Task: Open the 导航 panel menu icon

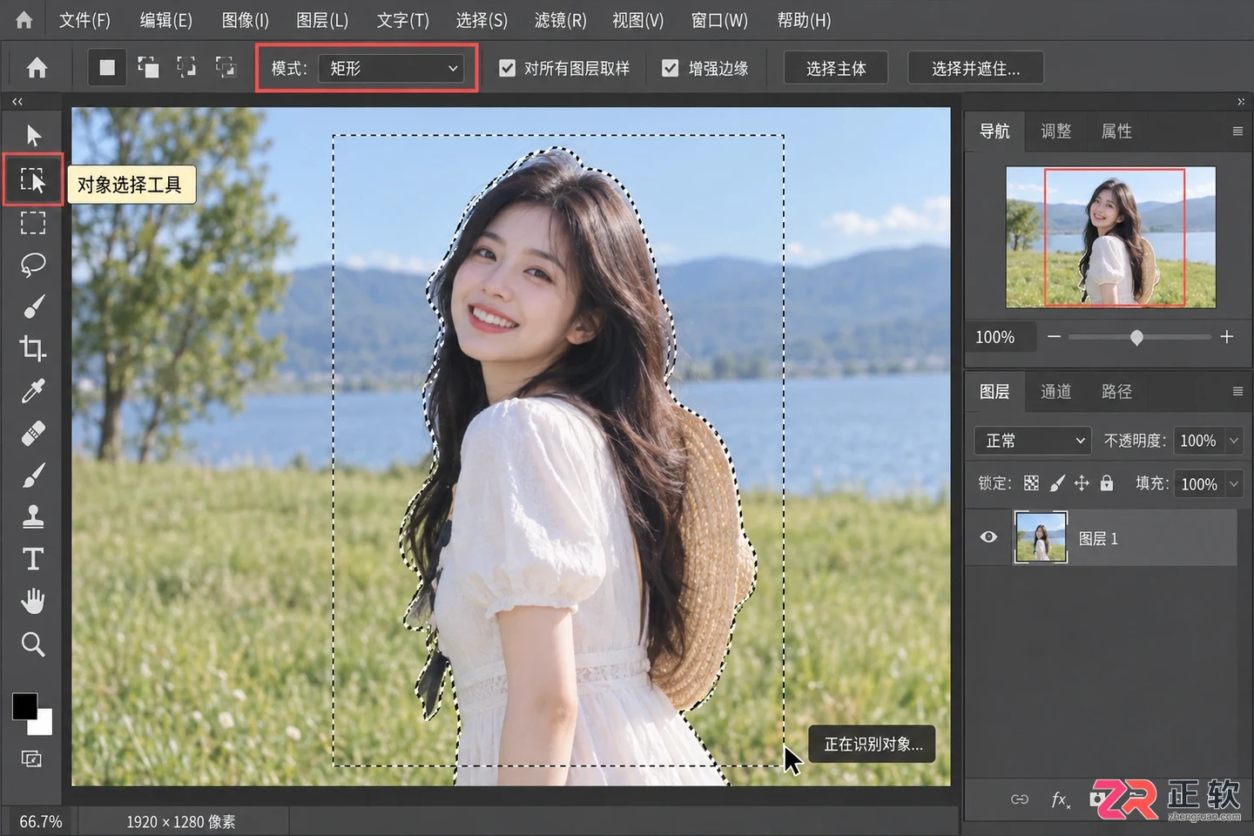Action: pos(1237,131)
